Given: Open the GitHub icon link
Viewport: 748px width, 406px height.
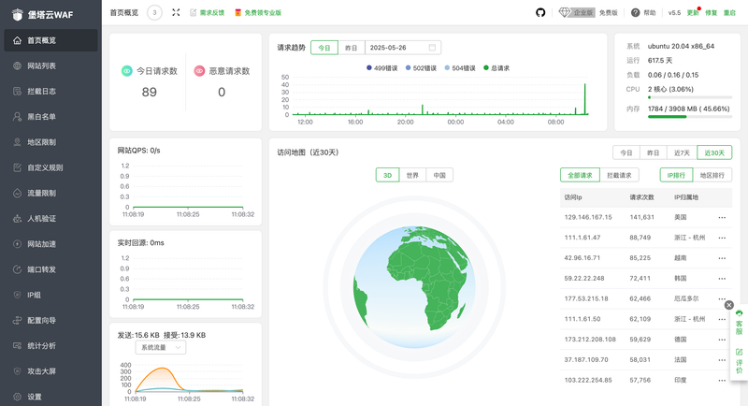Looking at the screenshot, I should coord(540,12).
